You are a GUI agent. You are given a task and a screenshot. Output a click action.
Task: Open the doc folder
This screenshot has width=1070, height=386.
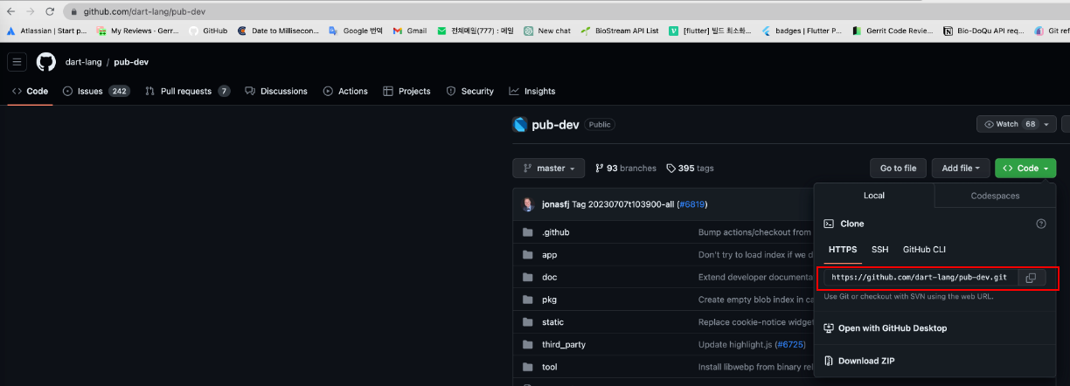point(549,277)
